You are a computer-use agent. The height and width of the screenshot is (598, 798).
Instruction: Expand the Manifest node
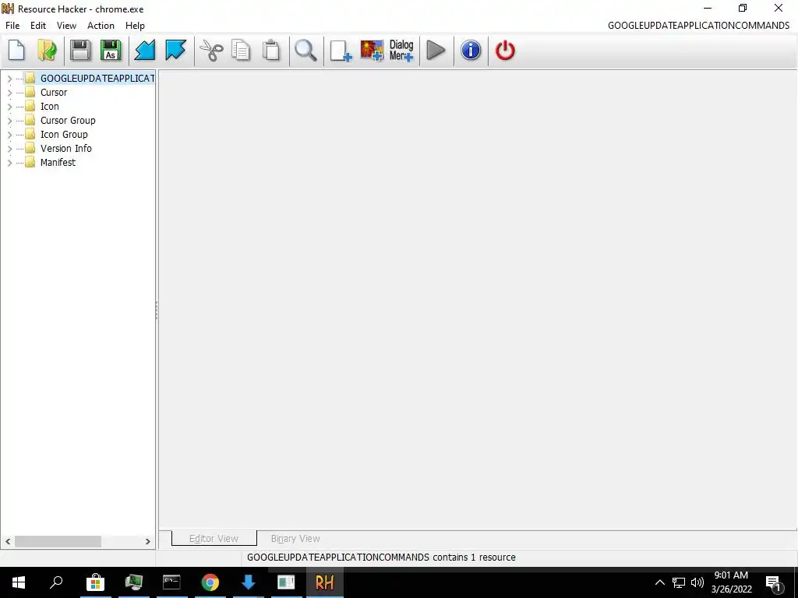[9, 163]
